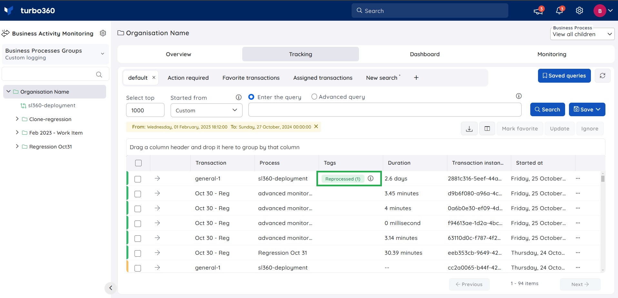Screen dimensions: 618x298
Task: Click the query info icon
Action: point(519,96)
